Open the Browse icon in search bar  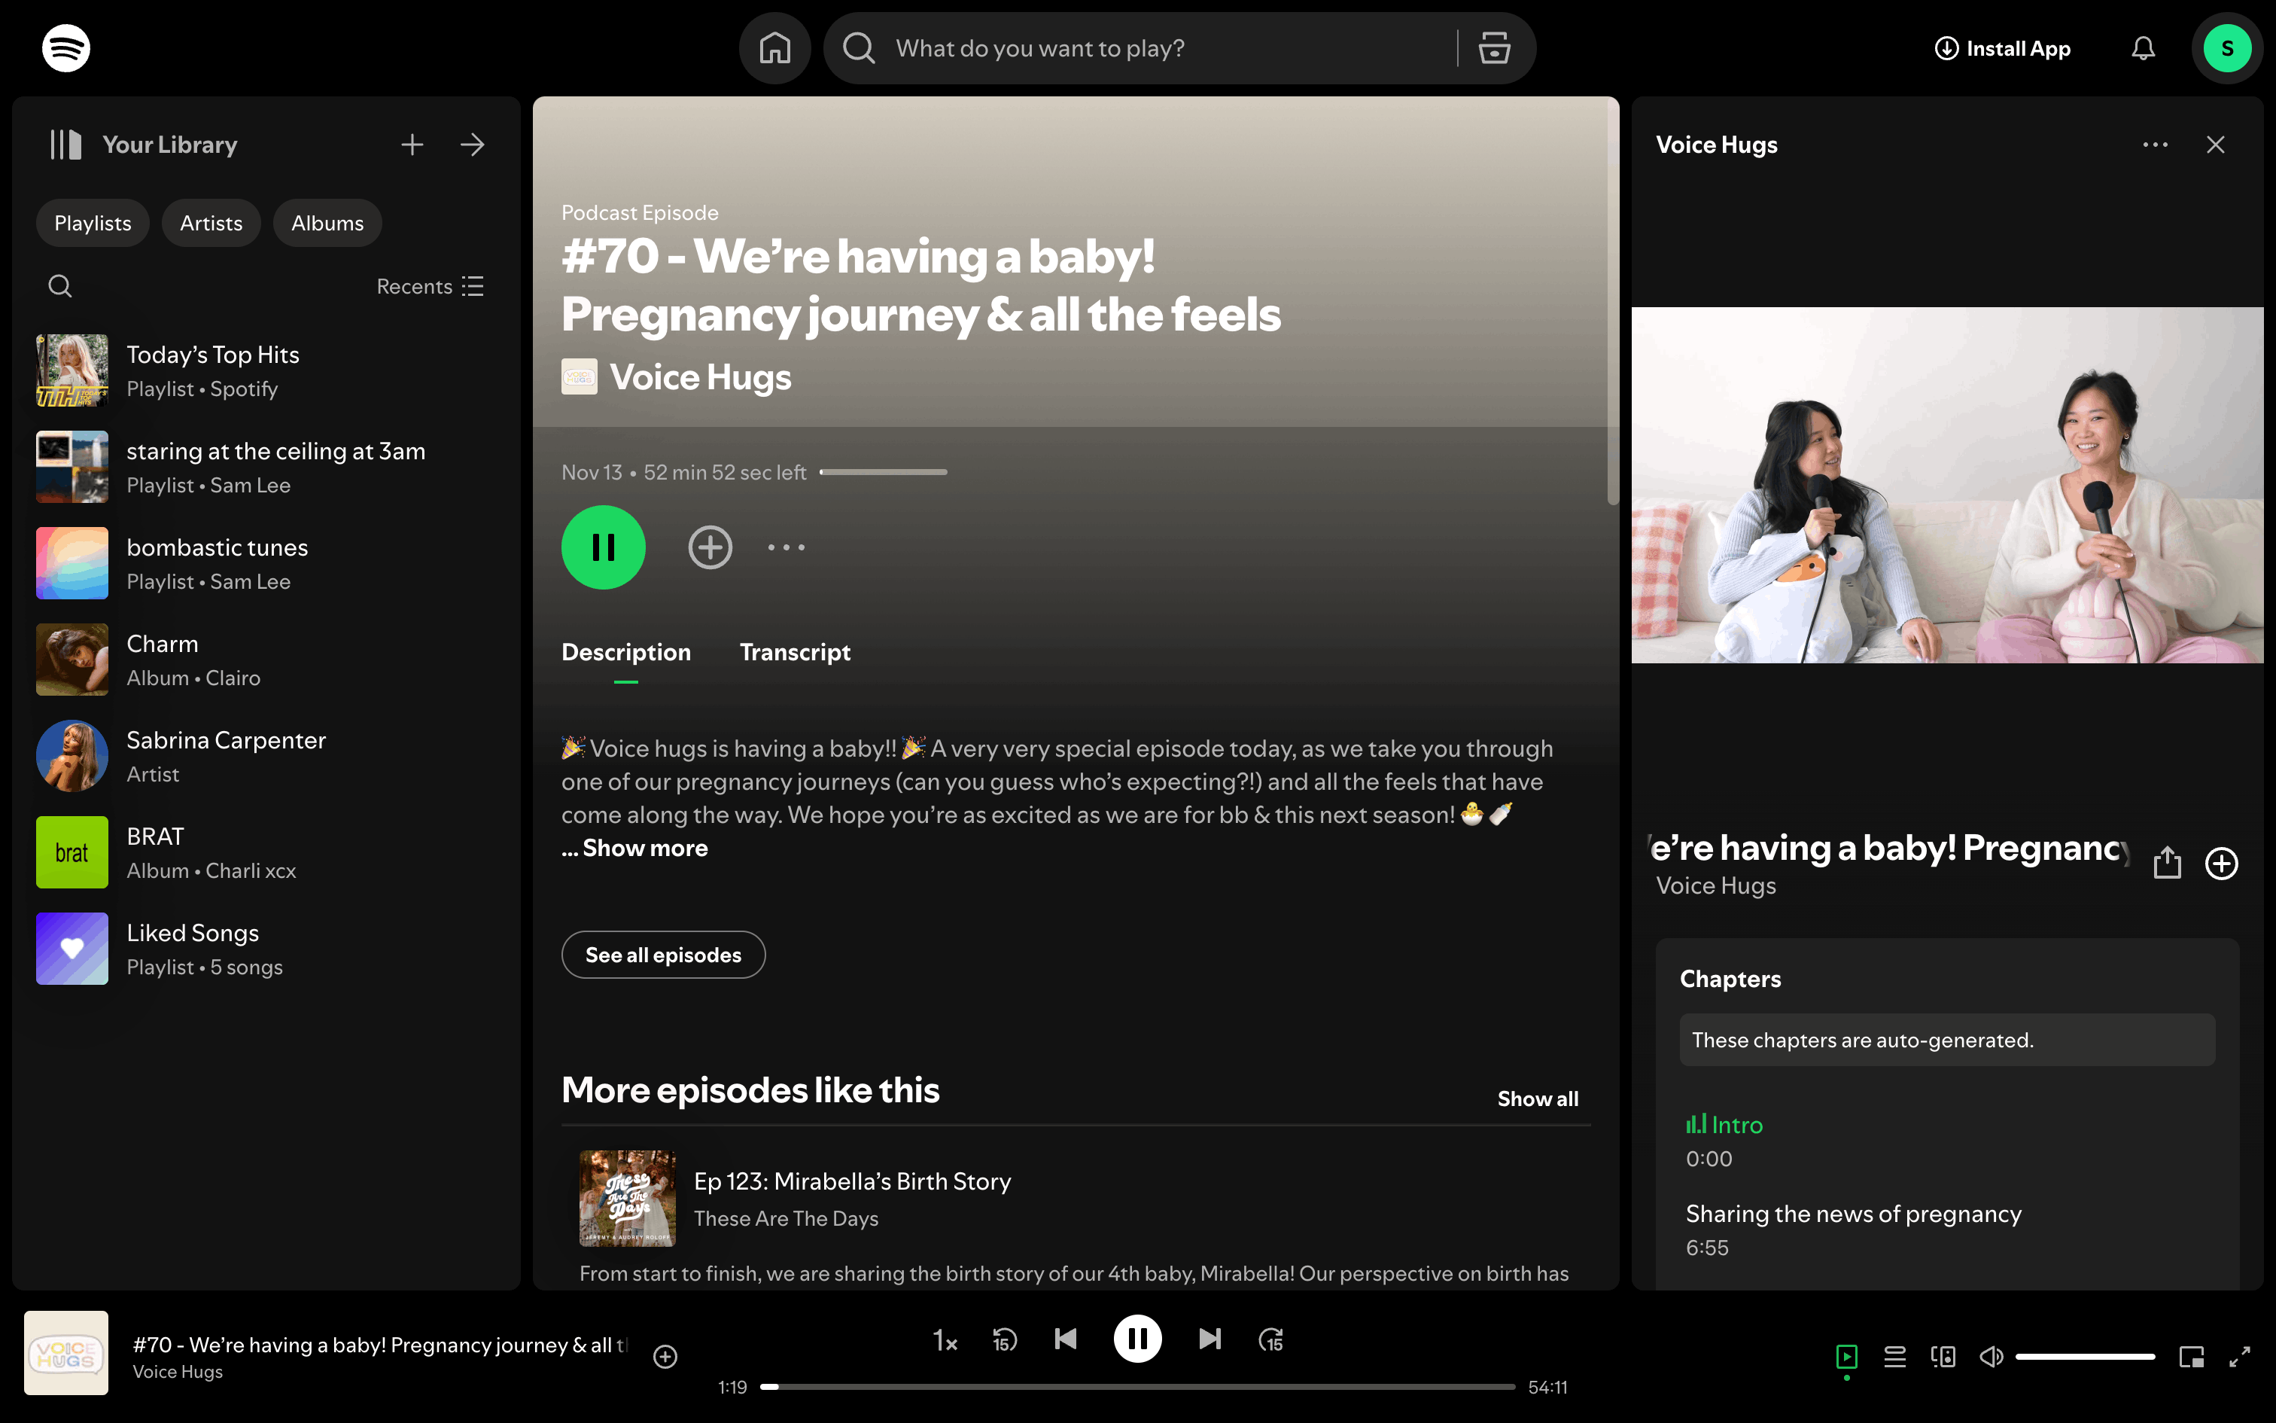pos(1493,48)
